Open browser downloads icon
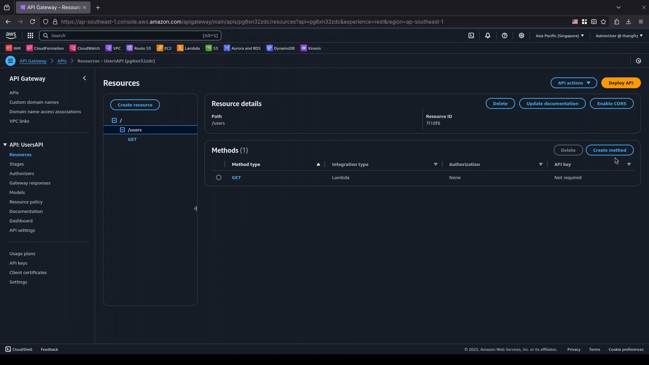 [629, 22]
